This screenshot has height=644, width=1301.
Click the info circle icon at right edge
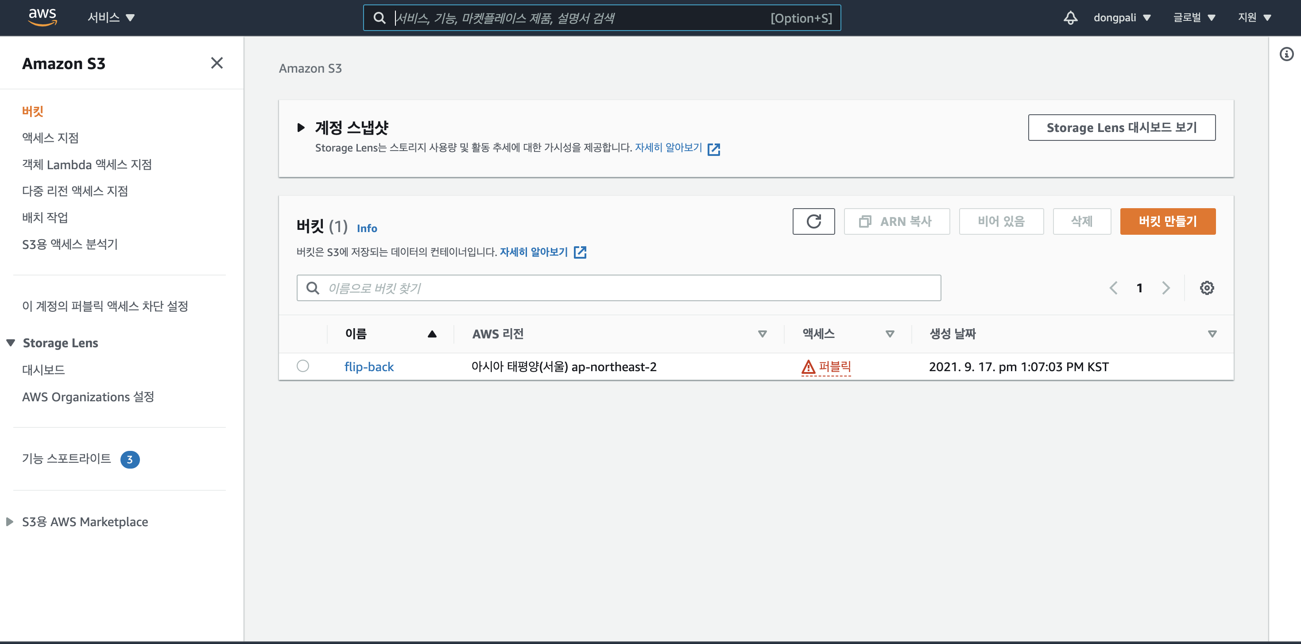1286,54
